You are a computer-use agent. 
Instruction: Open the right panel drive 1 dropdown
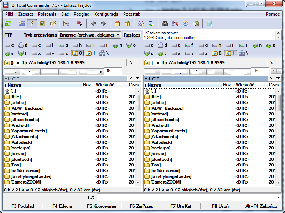pyautogui.click(x=152, y=63)
